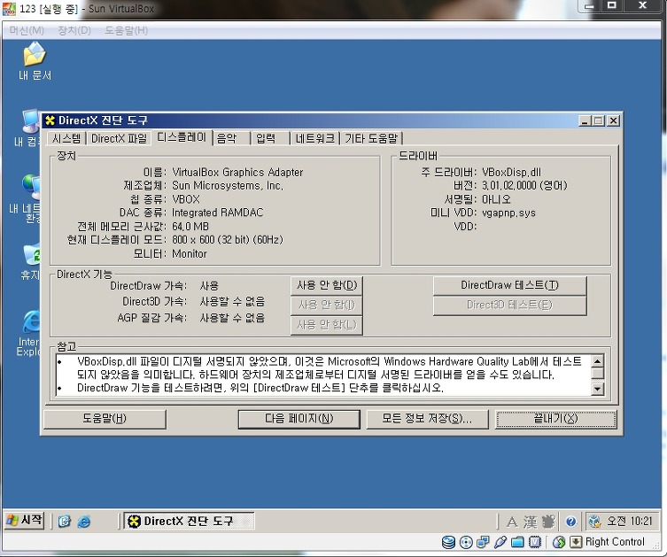This screenshot has height=557, width=667.
Task: Click the 64.0 MB memory value
Action: [190, 226]
